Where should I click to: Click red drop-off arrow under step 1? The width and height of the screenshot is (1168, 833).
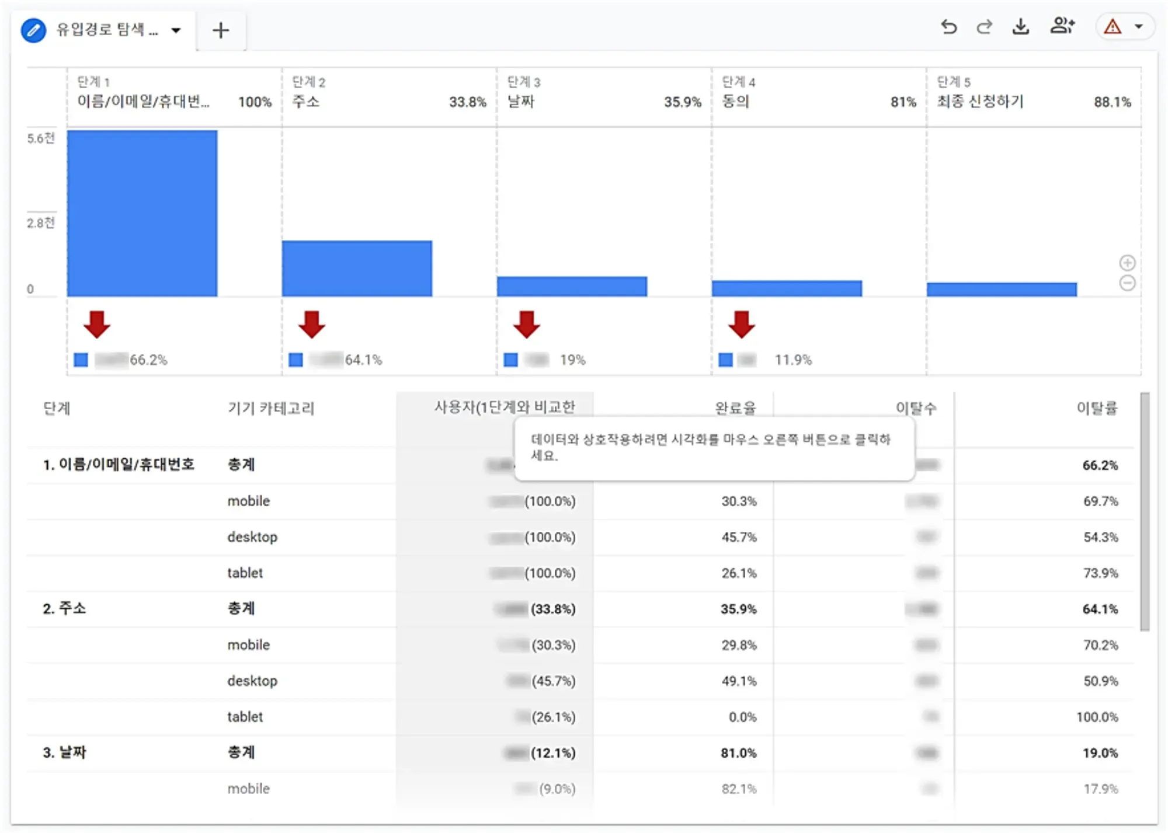[x=97, y=325]
